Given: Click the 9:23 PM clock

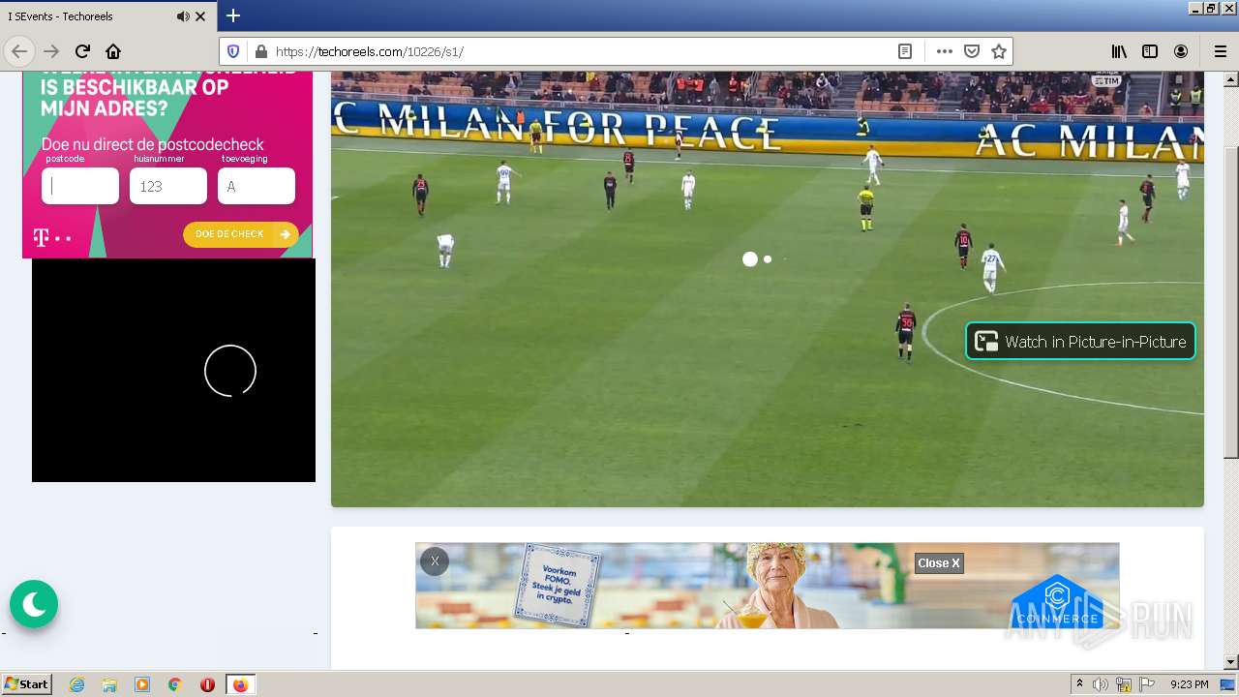Looking at the screenshot, I should point(1190,684).
